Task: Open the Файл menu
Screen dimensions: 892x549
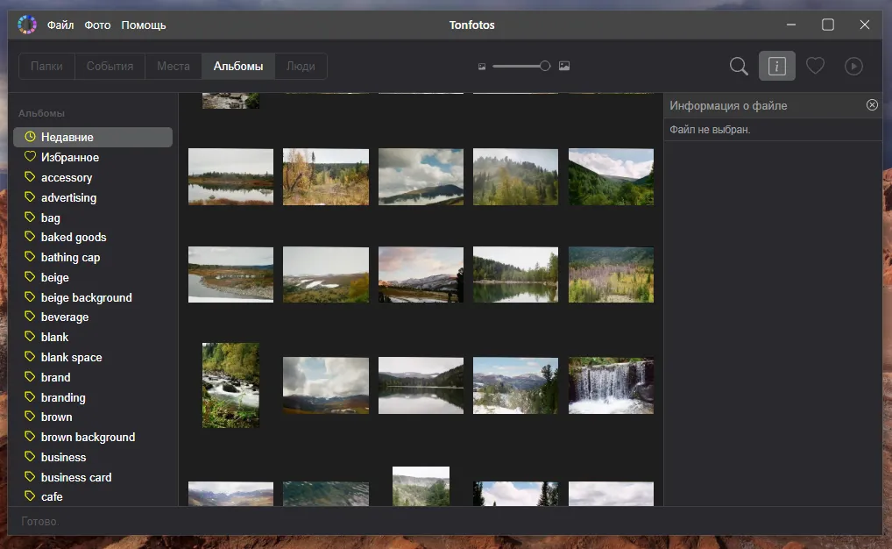Action: click(60, 25)
